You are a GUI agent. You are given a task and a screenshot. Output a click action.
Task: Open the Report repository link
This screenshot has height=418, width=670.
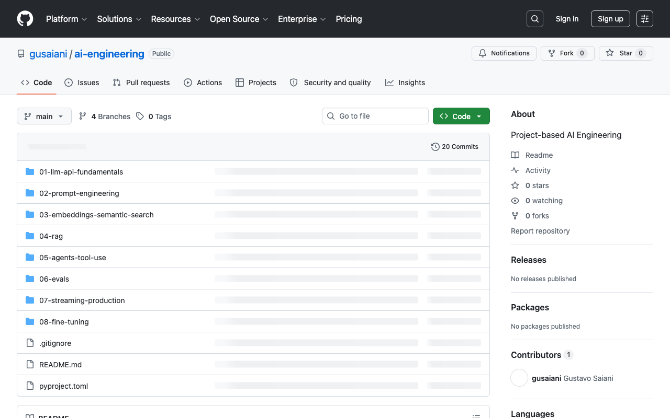[540, 231]
